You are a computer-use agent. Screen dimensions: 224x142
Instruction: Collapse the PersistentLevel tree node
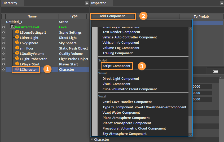click(8, 27)
